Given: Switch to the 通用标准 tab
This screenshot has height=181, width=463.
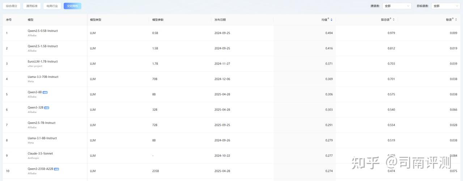Looking at the screenshot, I should click(32, 6).
